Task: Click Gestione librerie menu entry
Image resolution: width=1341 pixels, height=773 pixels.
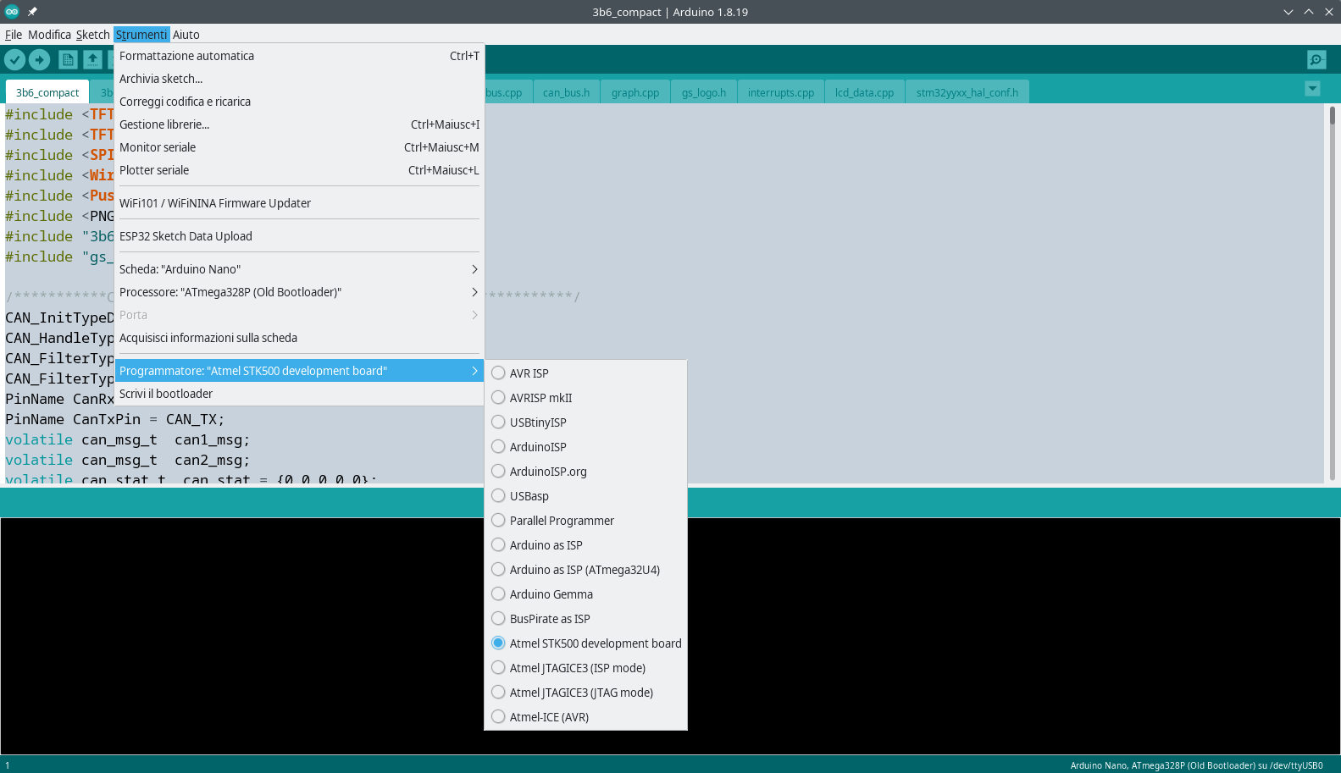Action: 164,124
